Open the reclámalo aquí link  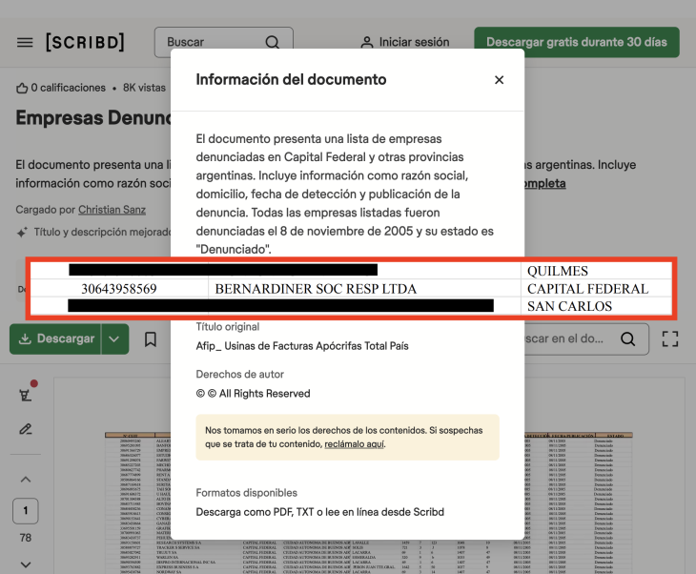[x=354, y=444]
